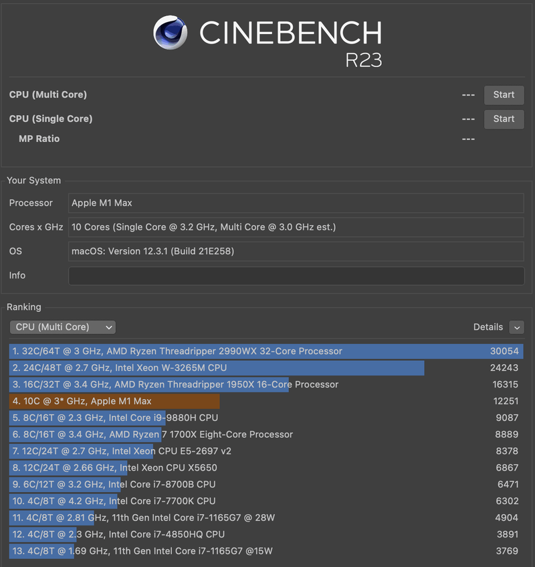Screen dimensions: 535x567
Task: Click the Cores x GHz field
Action: click(296, 228)
